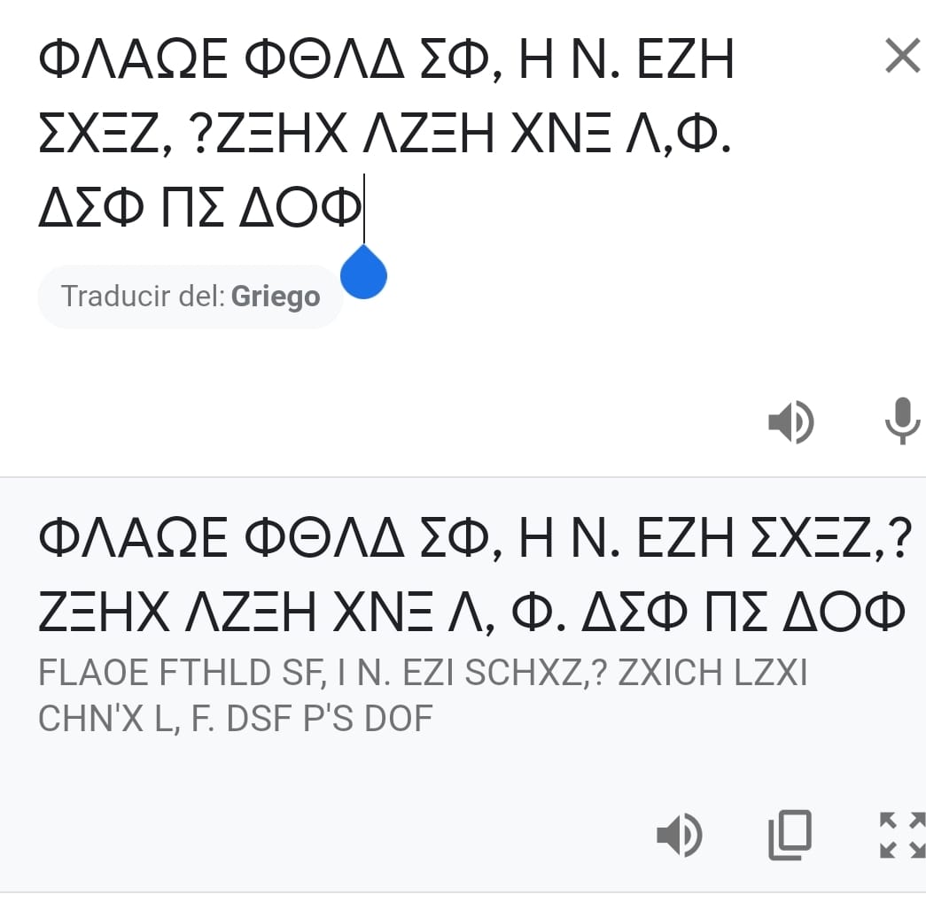The width and height of the screenshot is (926, 902).
Task: Tap the transliteration line starting with FLAOE
Action: click(x=423, y=675)
